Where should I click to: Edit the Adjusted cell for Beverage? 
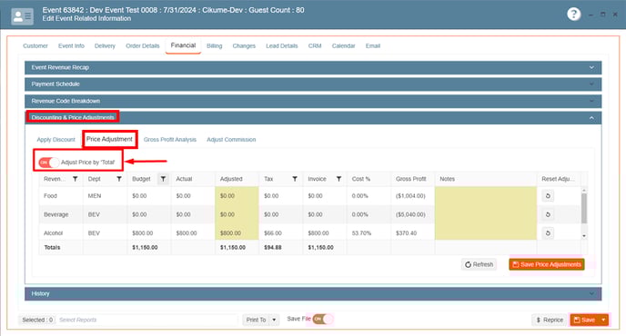[x=237, y=214]
